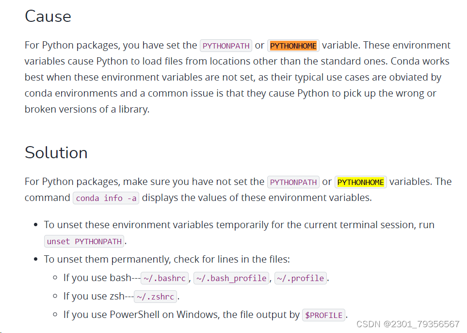Screen dimensions: 467x333
Task: Click the $PROFILE PowerShell variable tag
Action: pyautogui.click(x=323, y=315)
